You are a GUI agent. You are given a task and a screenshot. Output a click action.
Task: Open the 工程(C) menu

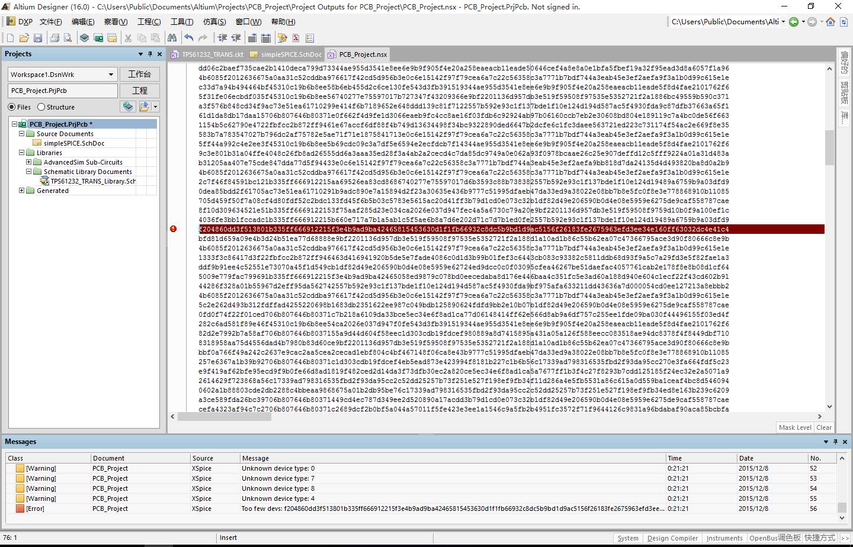[x=149, y=22]
